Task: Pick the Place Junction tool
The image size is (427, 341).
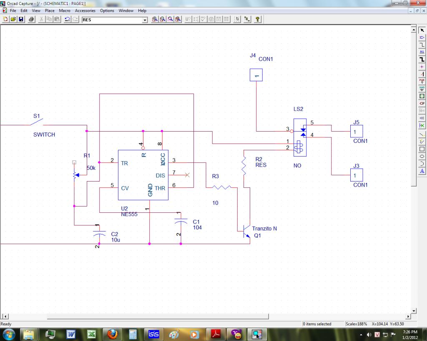Action: 422,67
